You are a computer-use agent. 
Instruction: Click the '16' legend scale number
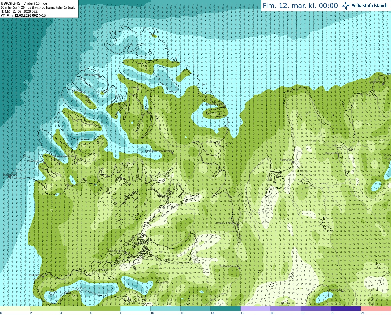tap(243, 313)
